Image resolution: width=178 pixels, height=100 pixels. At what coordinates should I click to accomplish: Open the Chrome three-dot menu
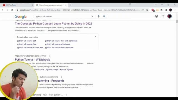tap(175, 10)
